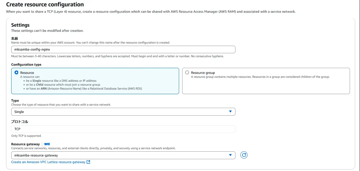Click the Resource group option card description
The width and height of the screenshot is (360, 171).
point(260,77)
